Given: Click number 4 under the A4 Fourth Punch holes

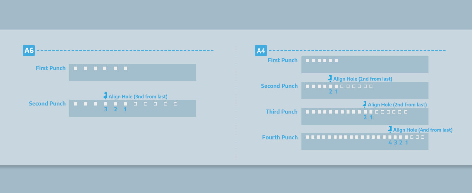Looking at the screenshot, I should click(390, 142).
